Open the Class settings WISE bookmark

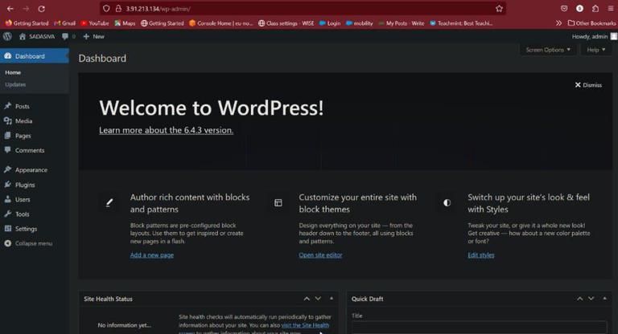coord(286,23)
